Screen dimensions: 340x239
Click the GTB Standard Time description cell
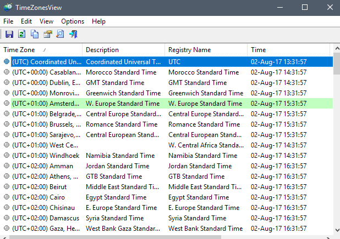pos(114,177)
